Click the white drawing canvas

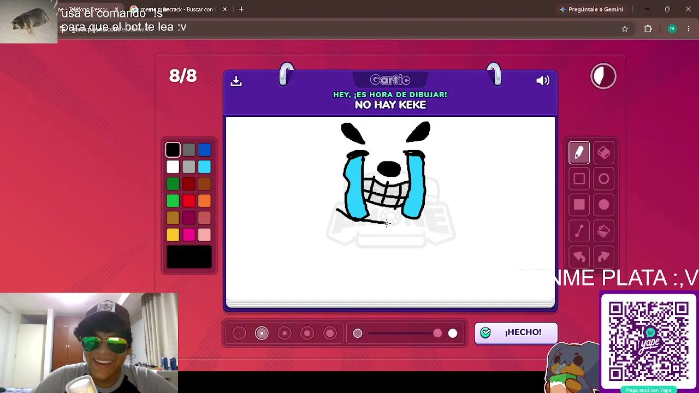point(390,209)
